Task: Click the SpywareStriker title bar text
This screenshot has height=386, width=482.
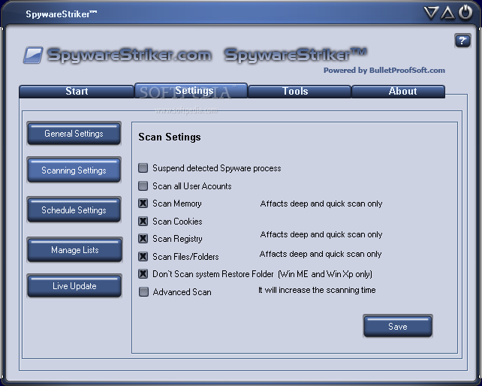Action: tap(61, 14)
